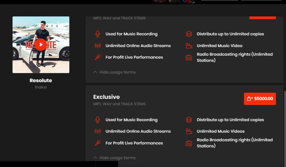Hide usage terms in the upper license card
The height and width of the screenshot is (167, 286).
pyautogui.click(x=114, y=72)
